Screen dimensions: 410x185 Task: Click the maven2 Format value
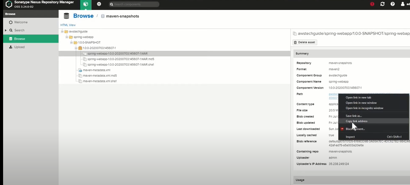(x=334, y=69)
